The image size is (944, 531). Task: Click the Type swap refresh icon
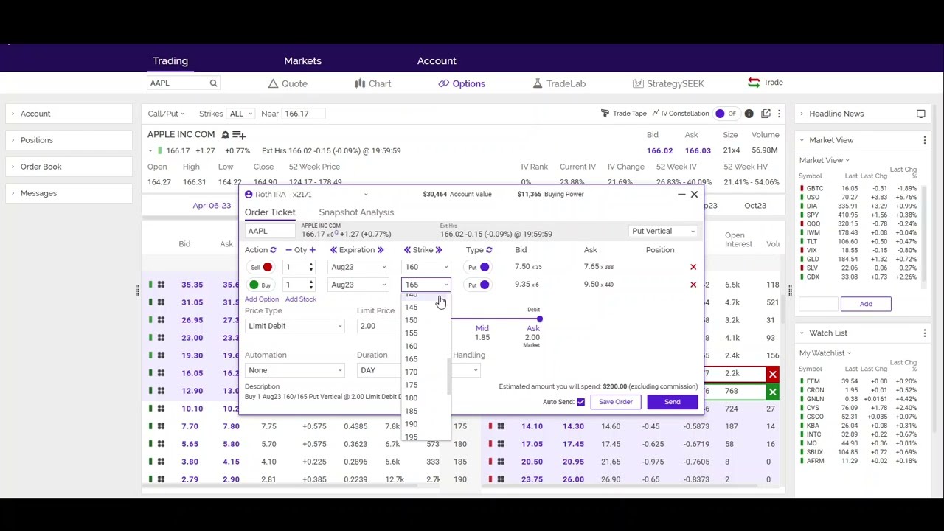[x=489, y=250]
